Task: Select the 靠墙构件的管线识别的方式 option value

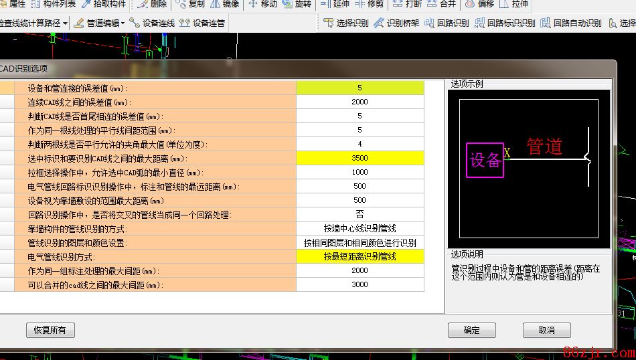Action: coord(360,228)
